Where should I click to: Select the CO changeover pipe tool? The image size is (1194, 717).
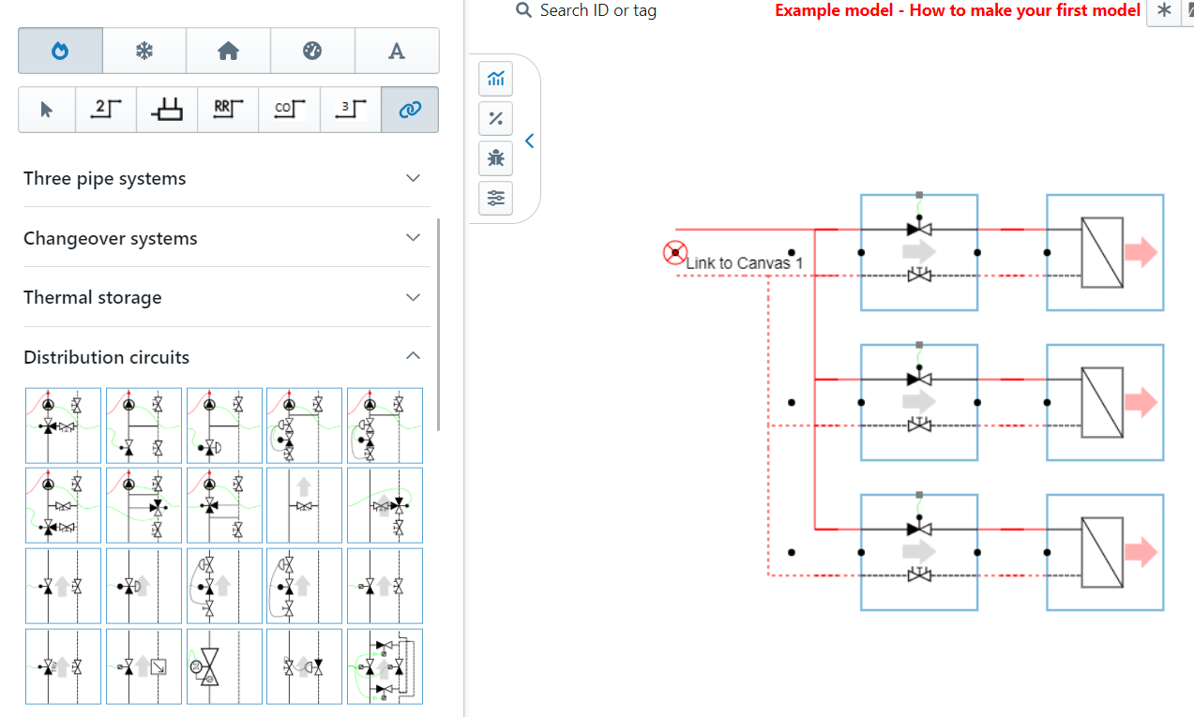[x=289, y=110]
